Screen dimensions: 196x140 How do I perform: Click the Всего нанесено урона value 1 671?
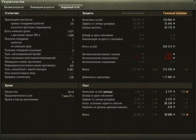70,31
